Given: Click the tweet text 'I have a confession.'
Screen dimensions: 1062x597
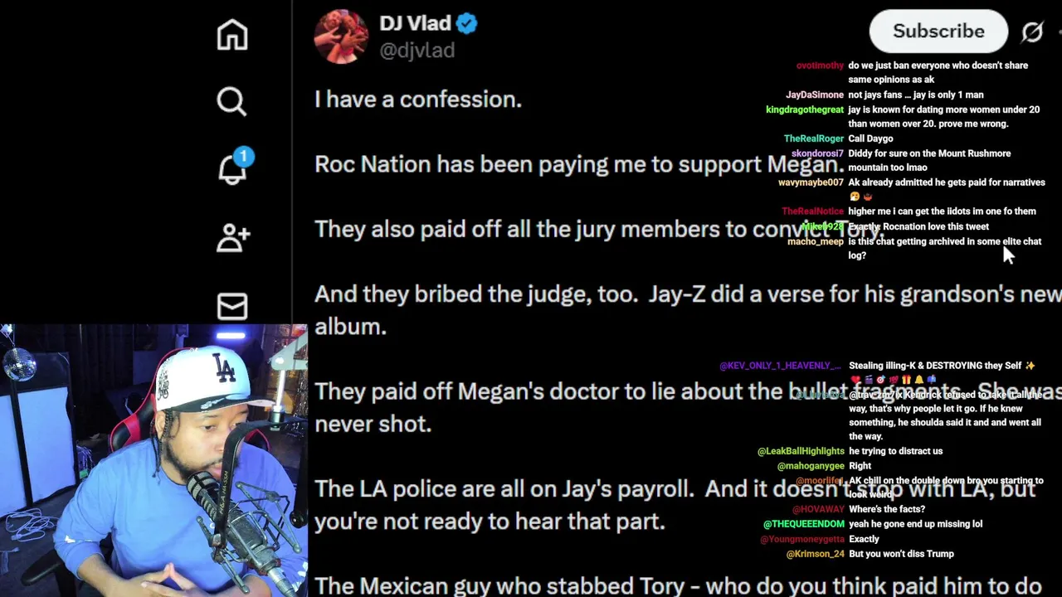Looking at the screenshot, I should point(418,99).
